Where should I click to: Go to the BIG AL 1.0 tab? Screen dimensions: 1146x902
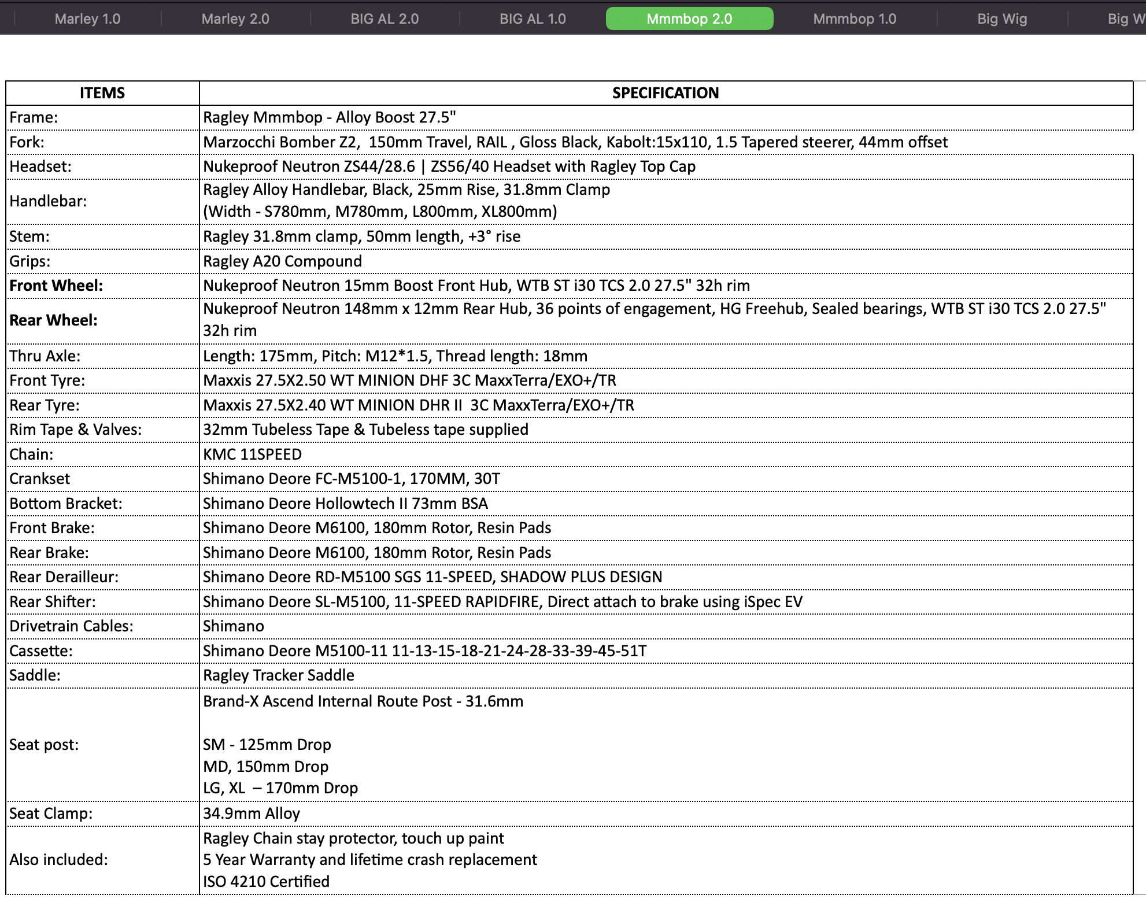(533, 19)
